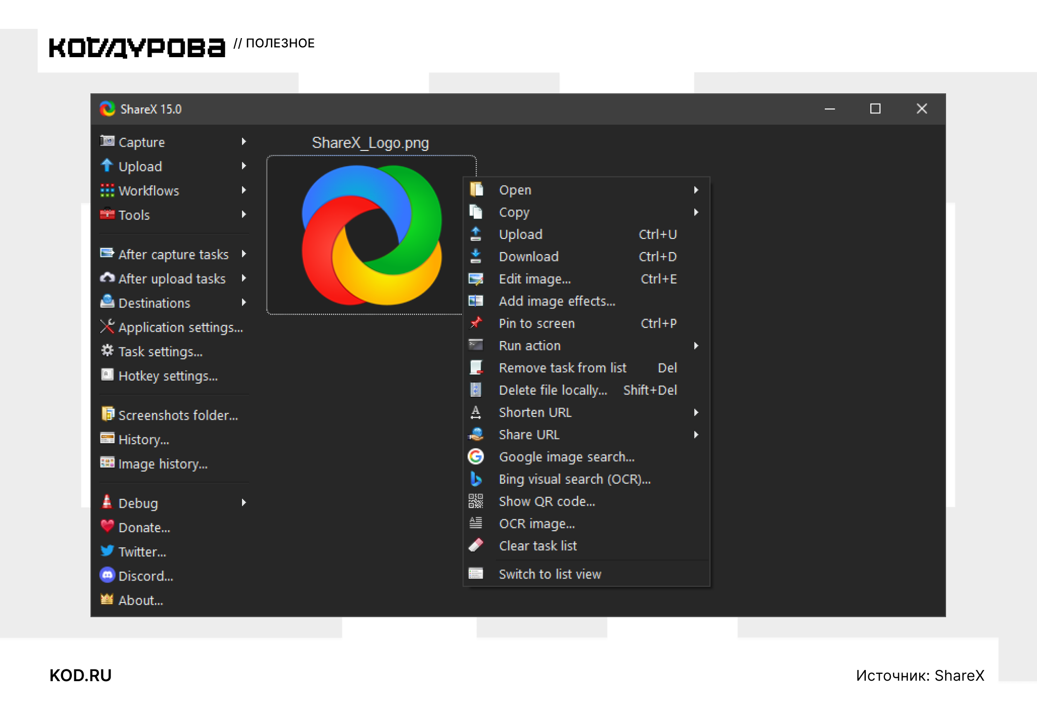The width and height of the screenshot is (1037, 710).
Task: Expand the Capture submenu arrow
Action: [x=243, y=142]
